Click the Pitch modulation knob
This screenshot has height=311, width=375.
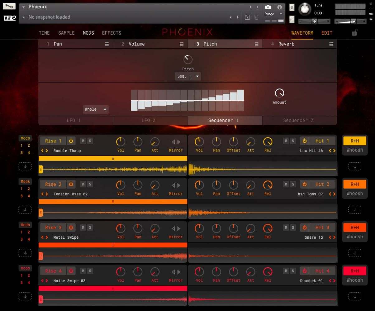(x=188, y=60)
